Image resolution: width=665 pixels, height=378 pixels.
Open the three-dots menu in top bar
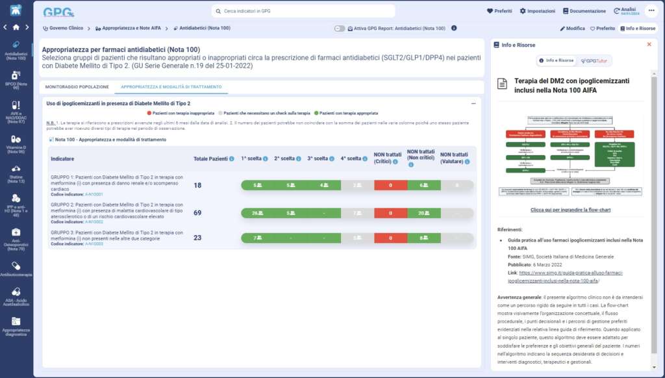tap(651, 10)
